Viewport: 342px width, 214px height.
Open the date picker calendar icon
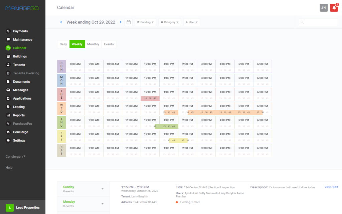(128, 22)
